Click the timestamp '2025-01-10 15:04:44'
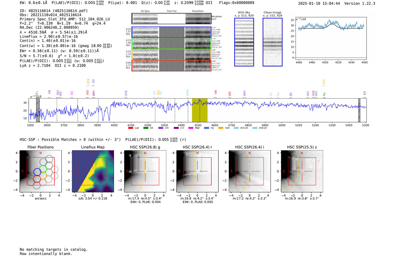 tap(319, 3)
